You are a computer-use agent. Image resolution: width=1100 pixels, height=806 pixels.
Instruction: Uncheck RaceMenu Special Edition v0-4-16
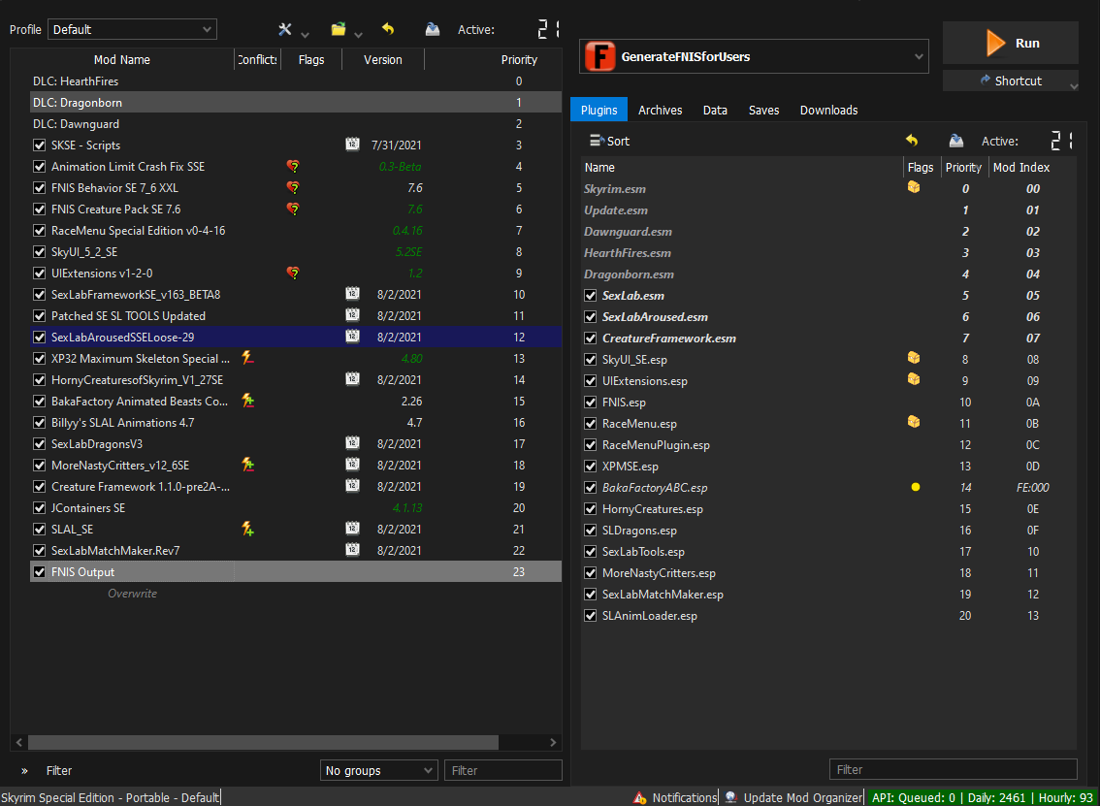click(39, 231)
